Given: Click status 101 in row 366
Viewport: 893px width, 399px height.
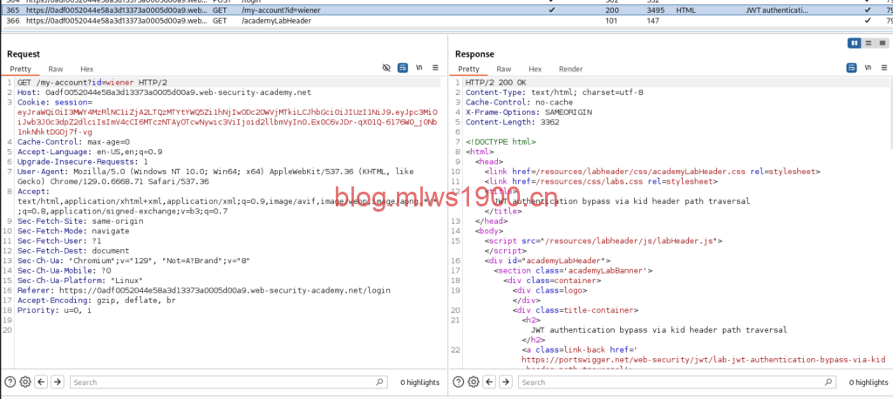Looking at the screenshot, I should [611, 21].
